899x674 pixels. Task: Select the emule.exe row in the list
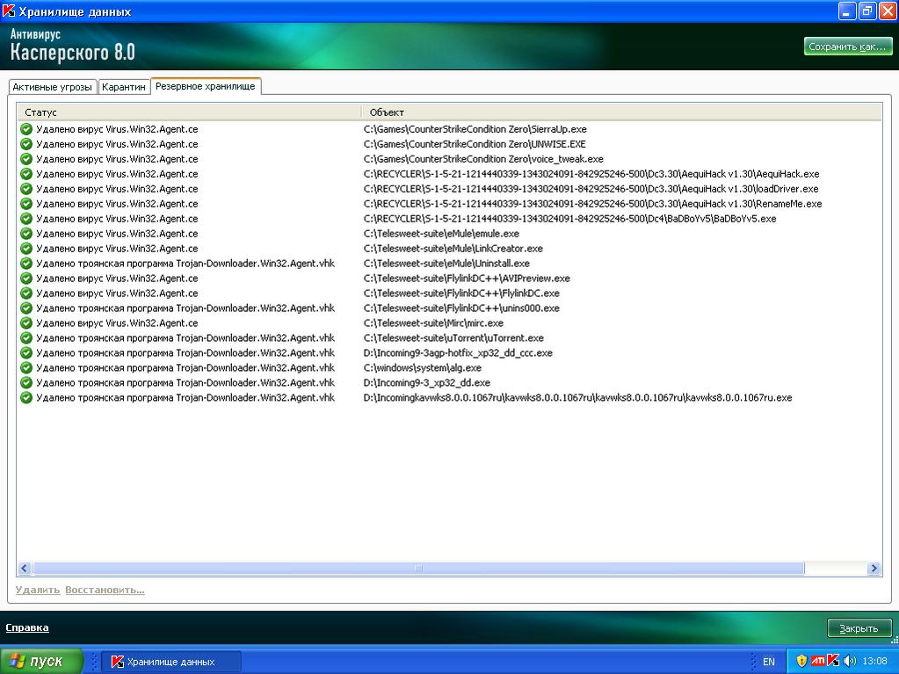click(x=441, y=234)
